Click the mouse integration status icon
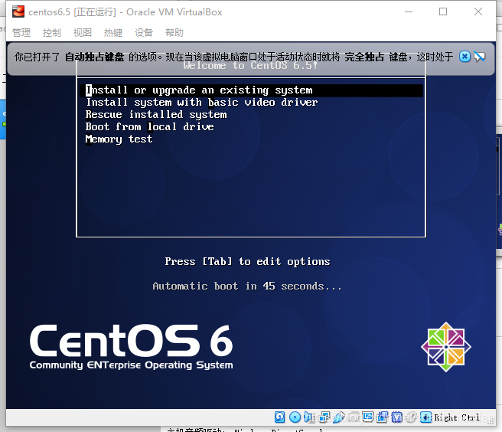This screenshot has height=432, width=502. click(x=412, y=417)
